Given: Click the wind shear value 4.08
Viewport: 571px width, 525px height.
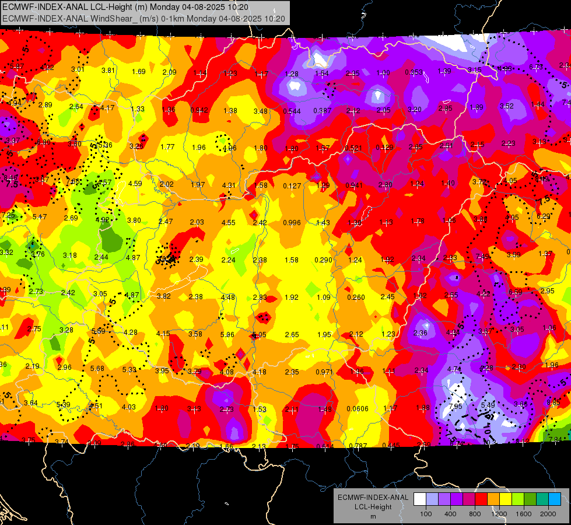Looking at the screenshot, I should (227, 372).
